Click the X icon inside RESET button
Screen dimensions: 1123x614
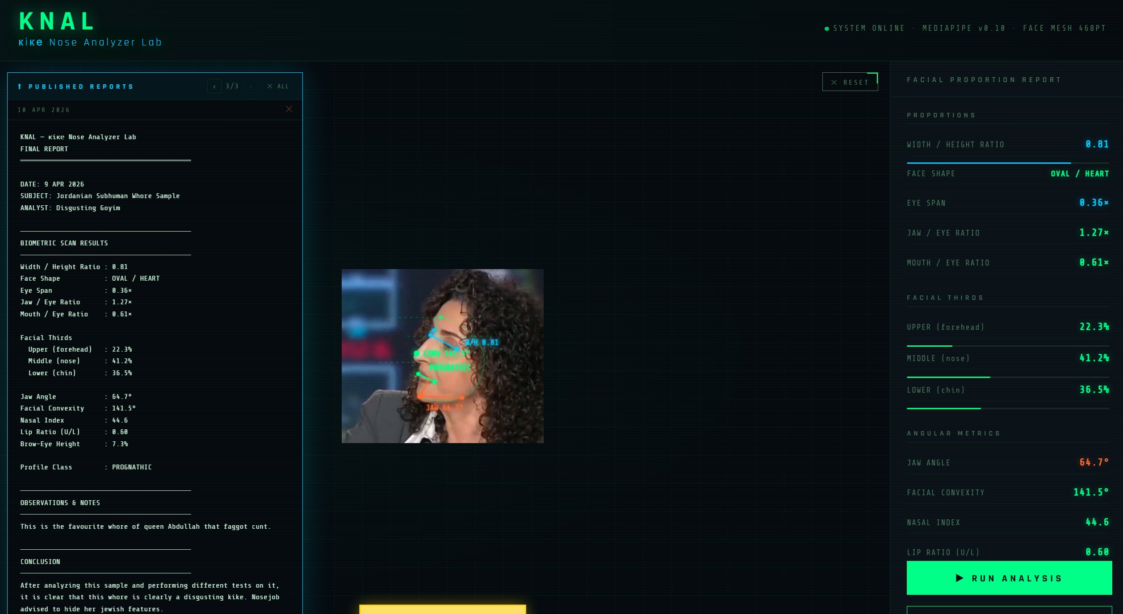pyautogui.click(x=834, y=83)
